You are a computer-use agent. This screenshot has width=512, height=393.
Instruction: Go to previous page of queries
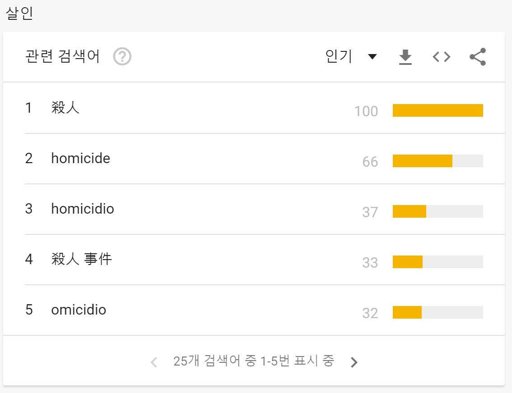click(154, 362)
